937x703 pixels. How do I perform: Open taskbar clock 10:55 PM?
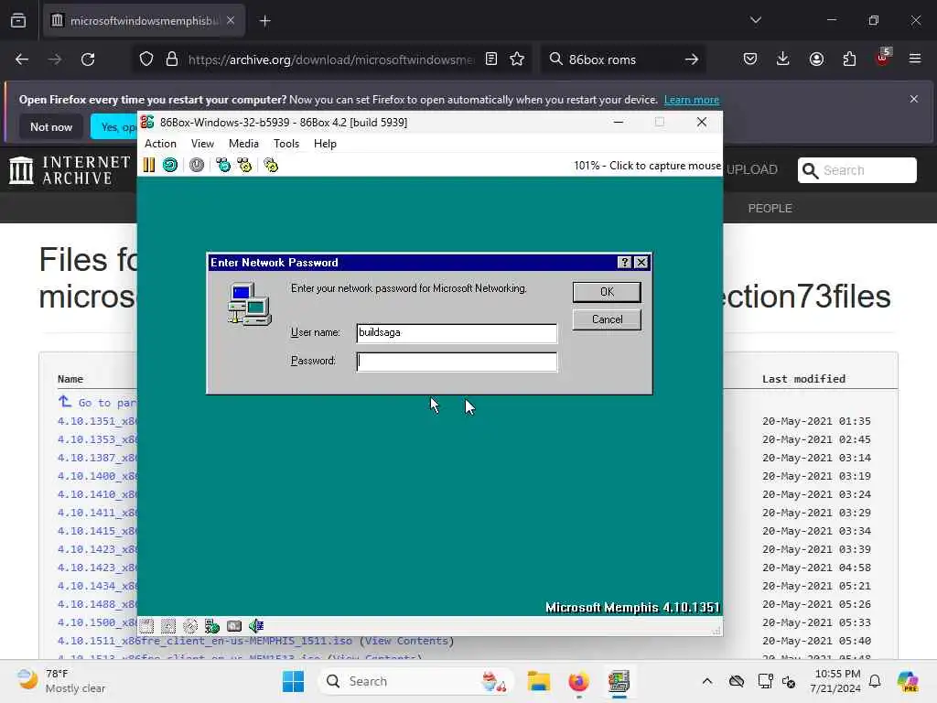837,681
